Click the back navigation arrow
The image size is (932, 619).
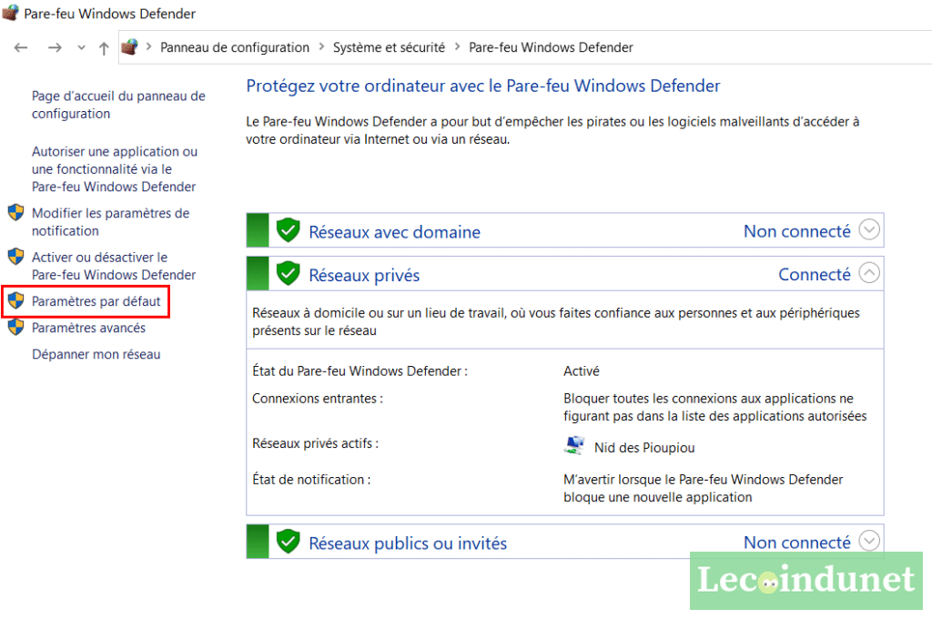[21, 47]
